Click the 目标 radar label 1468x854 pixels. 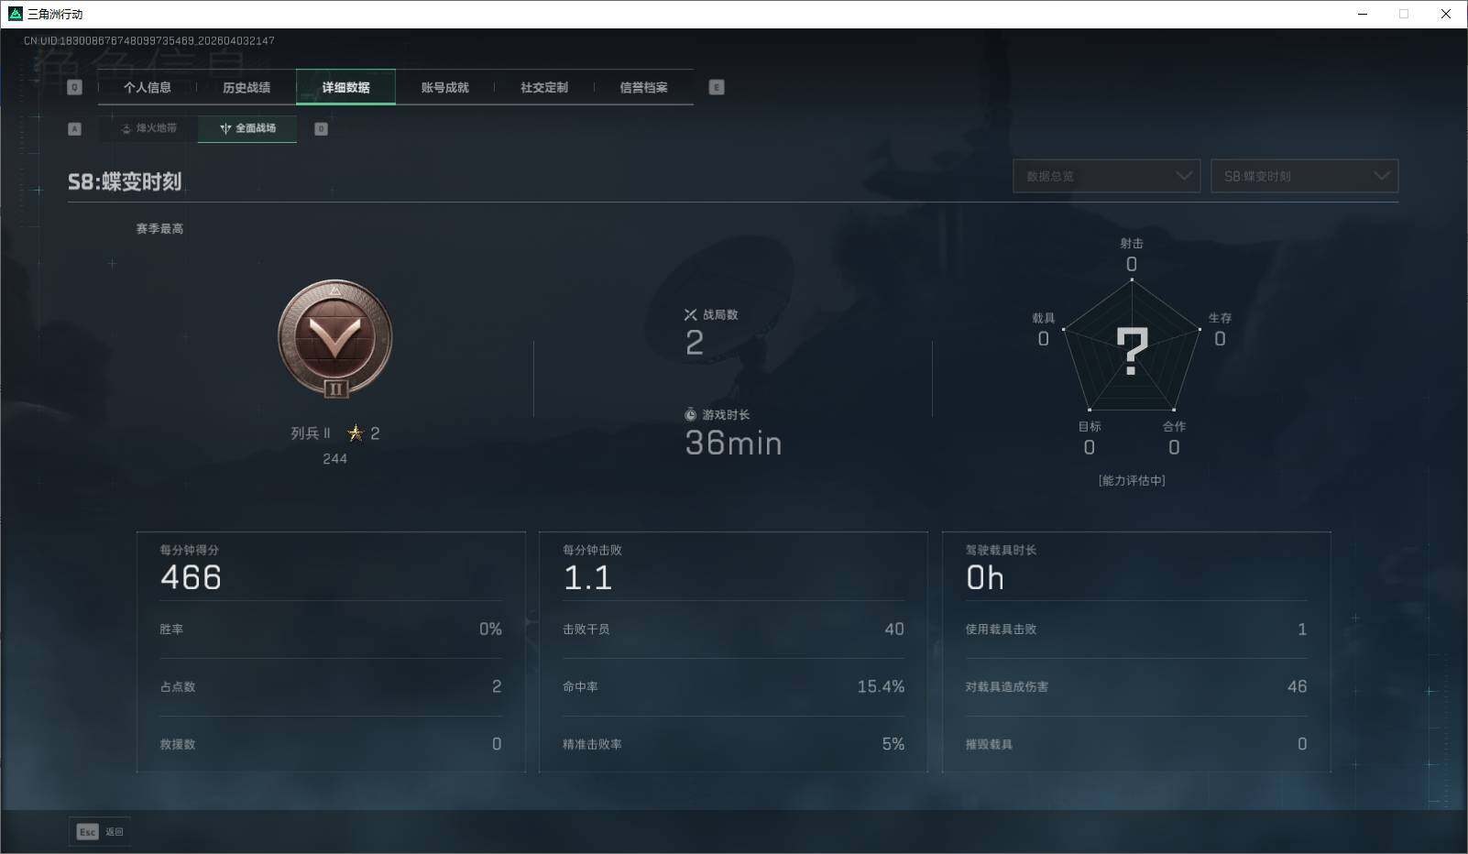pyautogui.click(x=1090, y=426)
